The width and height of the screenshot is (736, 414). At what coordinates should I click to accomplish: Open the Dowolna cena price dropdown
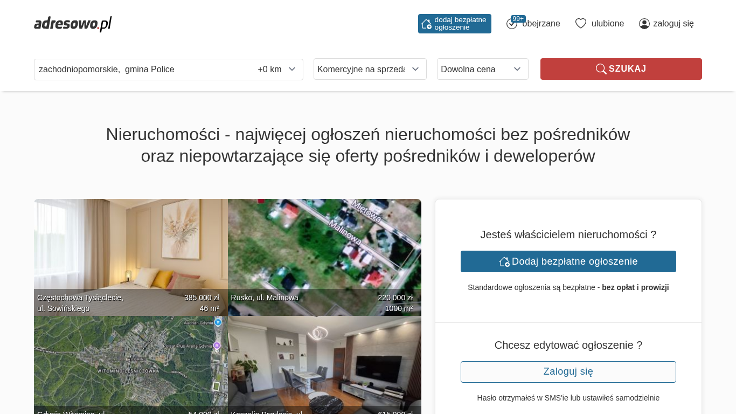point(482,69)
